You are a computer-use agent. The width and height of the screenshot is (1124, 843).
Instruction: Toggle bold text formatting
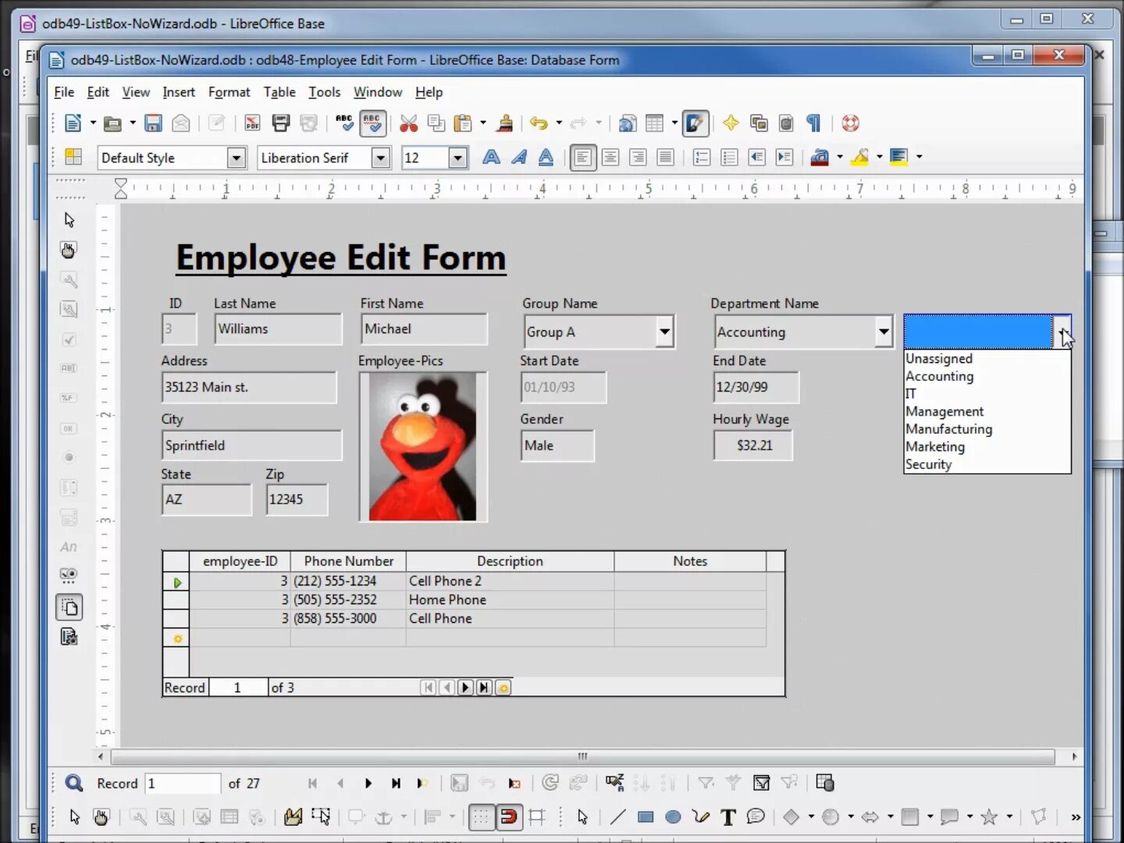click(x=491, y=158)
